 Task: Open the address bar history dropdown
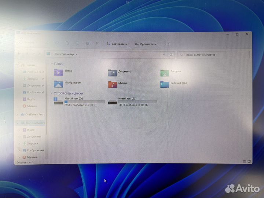point(164,55)
